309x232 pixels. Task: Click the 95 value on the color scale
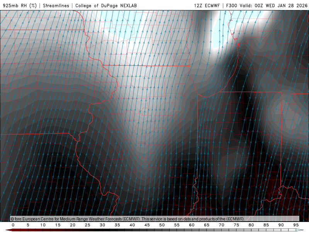pyautogui.click(x=296, y=225)
